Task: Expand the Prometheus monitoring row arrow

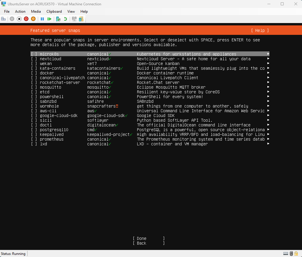Action: click(268, 139)
